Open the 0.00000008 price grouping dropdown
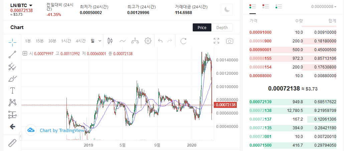The image size is (344, 151). [324, 7]
